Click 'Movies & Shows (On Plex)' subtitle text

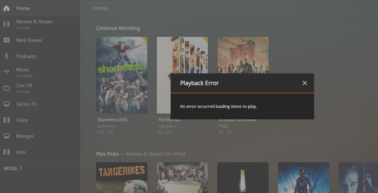pyautogui.click(x=156, y=154)
